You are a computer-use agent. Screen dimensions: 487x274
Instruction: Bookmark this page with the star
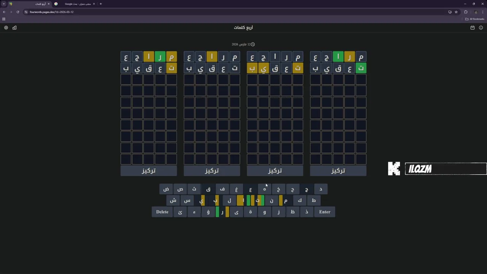456,12
